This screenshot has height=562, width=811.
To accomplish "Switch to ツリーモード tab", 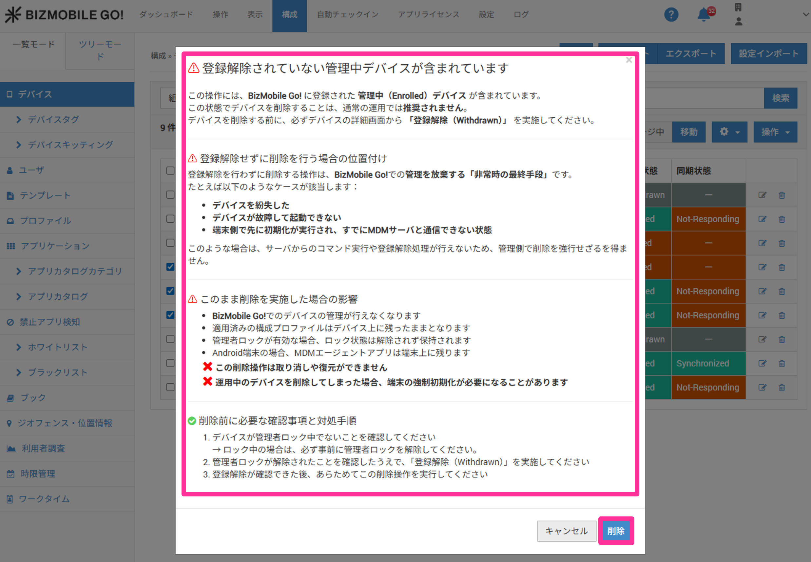I will coord(100,50).
